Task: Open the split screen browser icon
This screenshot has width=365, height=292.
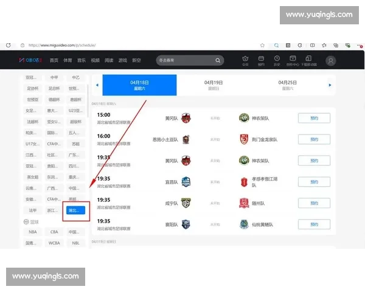Action: 313,46
